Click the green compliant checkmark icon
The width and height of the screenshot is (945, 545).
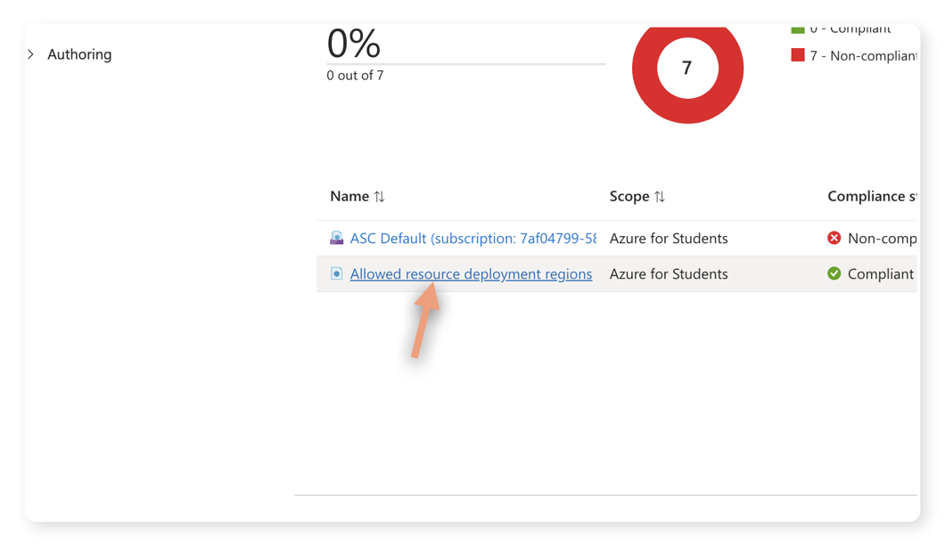pos(834,273)
